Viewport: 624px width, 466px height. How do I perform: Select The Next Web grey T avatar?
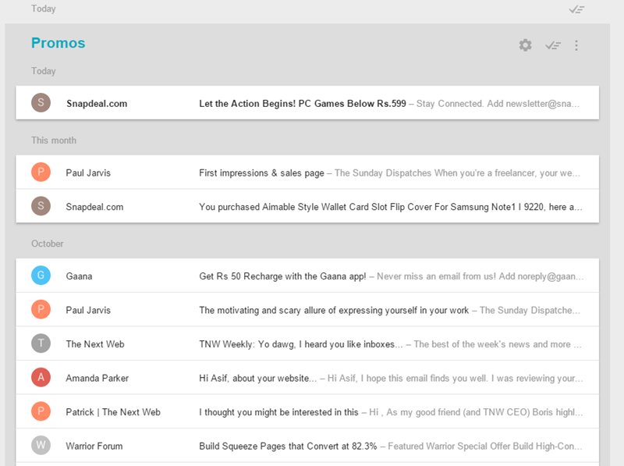(x=41, y=343)
